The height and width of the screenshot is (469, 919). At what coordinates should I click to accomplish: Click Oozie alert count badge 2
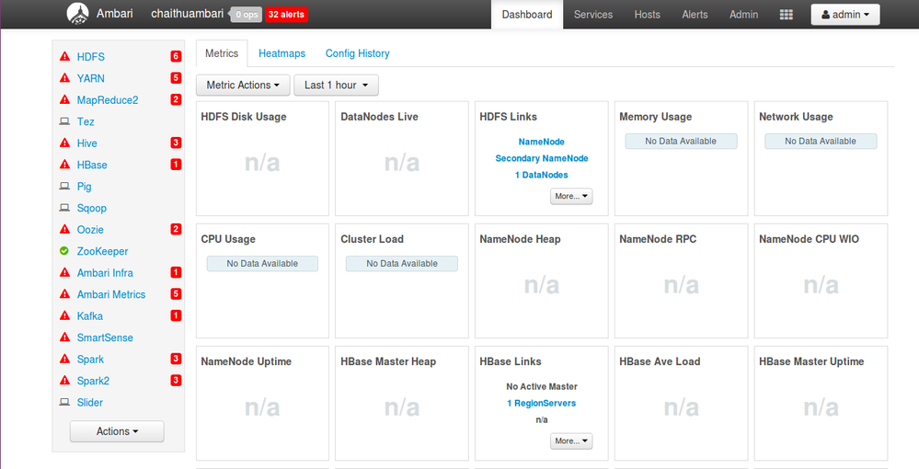176,229
